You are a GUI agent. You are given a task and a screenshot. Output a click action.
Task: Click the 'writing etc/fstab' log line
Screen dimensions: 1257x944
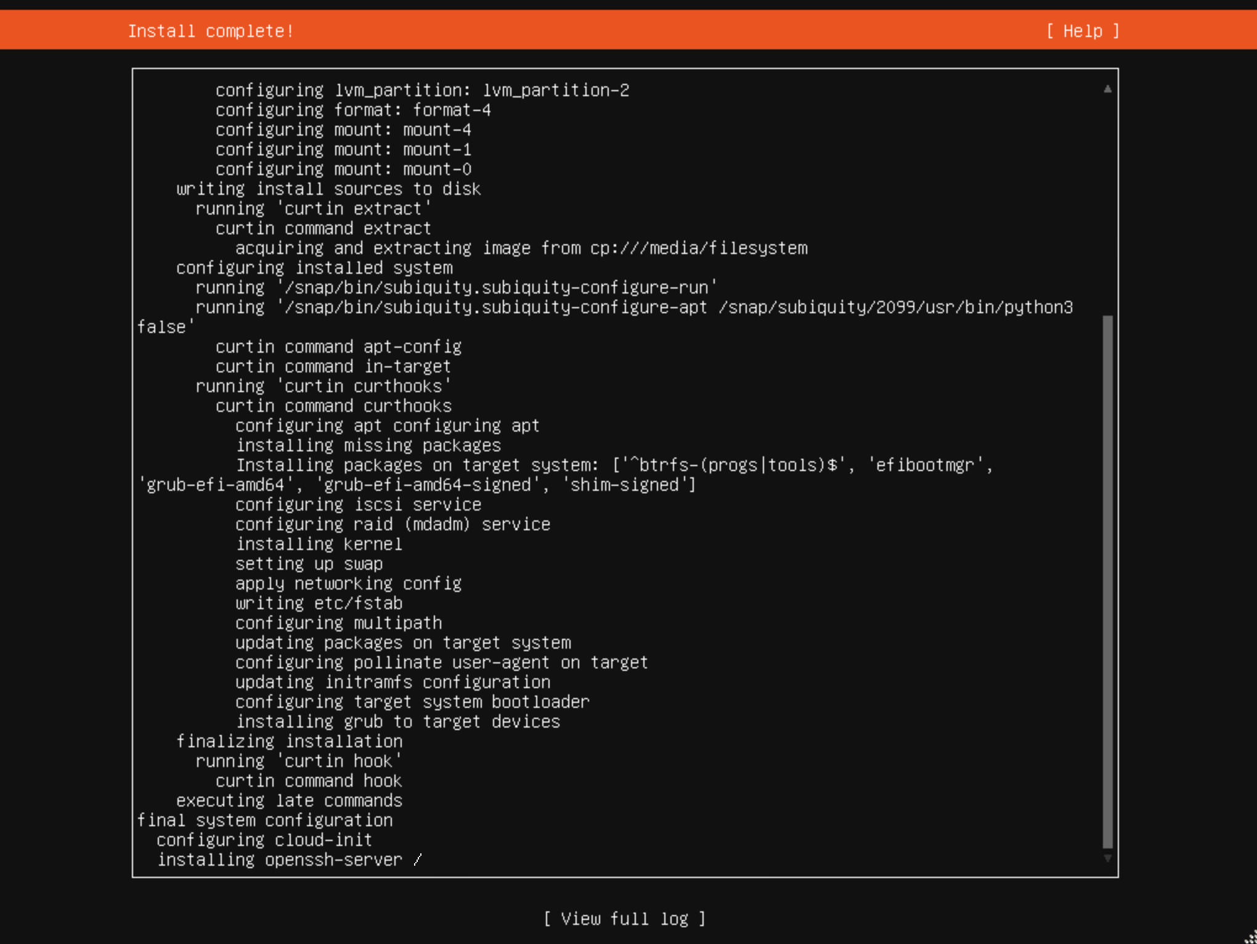[x=319, y=603]
